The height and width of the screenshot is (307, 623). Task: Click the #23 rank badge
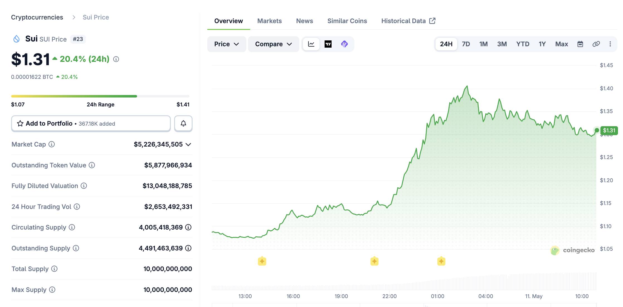[x=78, y=39]
